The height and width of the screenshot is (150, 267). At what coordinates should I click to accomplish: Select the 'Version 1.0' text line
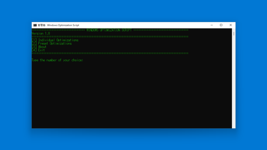(x=41, y=33)
